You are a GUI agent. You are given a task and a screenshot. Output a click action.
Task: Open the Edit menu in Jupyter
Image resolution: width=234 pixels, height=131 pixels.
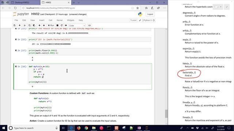(24, 20)
